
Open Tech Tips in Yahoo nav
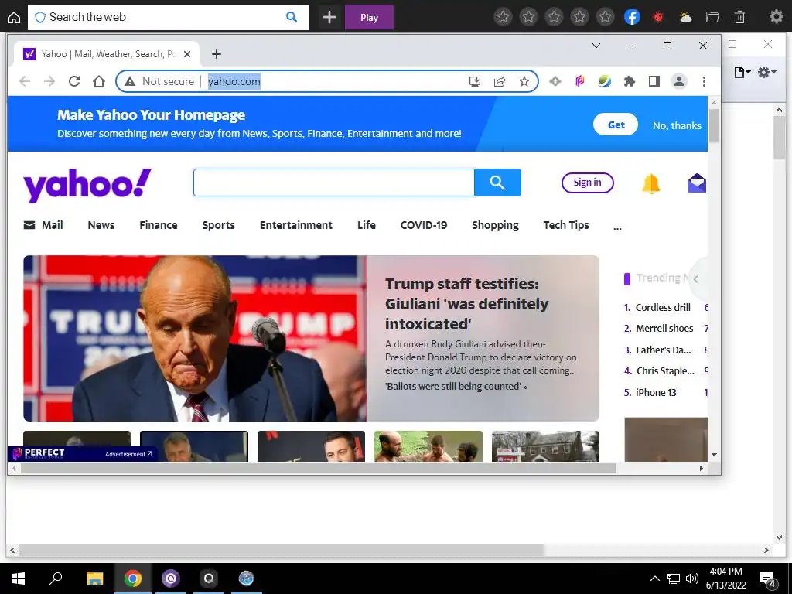click(566, 225)
